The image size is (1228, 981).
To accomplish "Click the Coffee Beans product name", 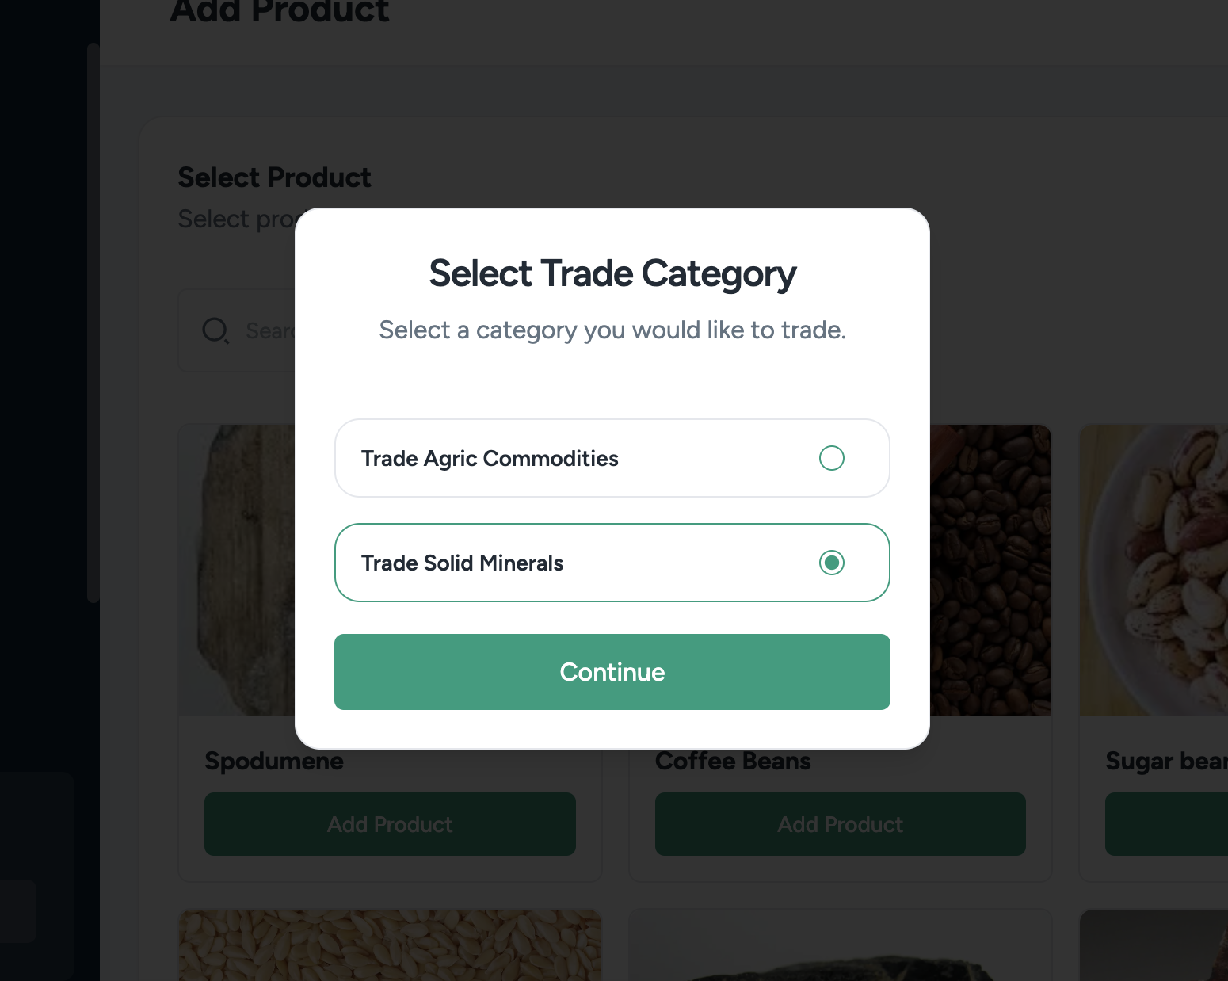I will pos(733,761).
